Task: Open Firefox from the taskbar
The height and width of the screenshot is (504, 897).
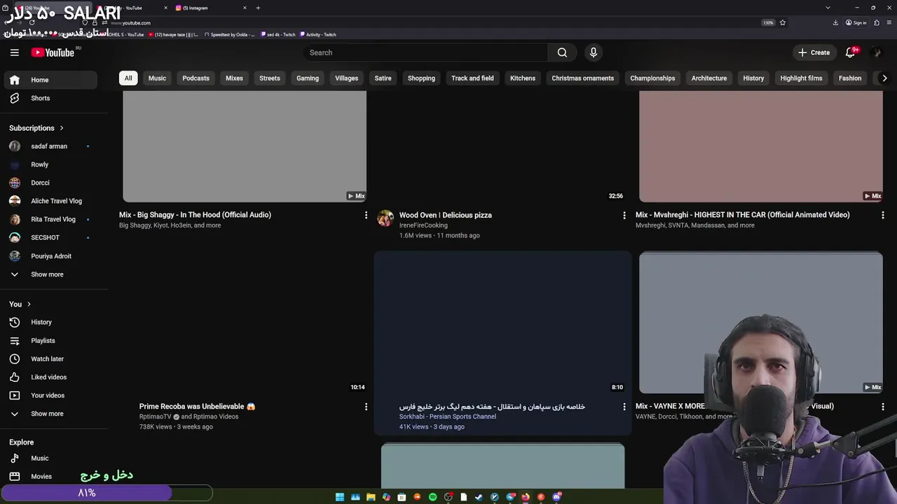Action: point(526,497)
